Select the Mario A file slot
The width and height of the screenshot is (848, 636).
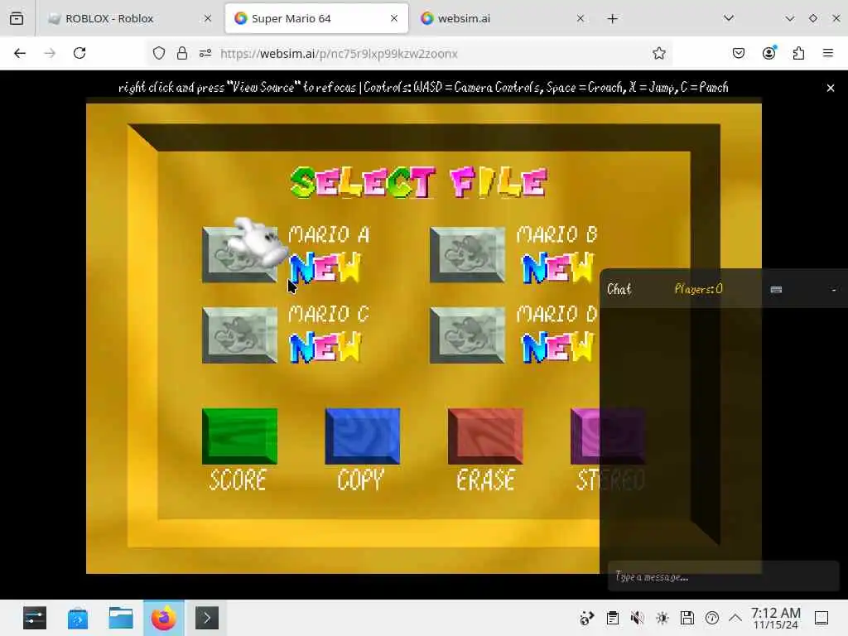(x=239, y=254)
